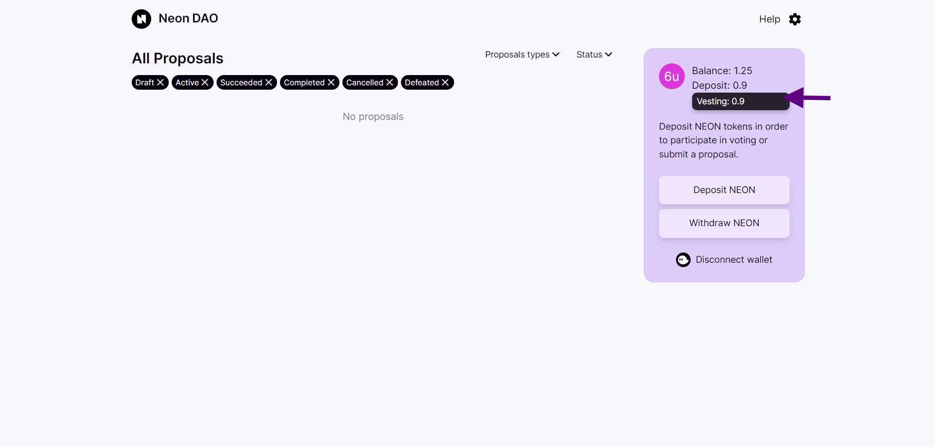The width and height of the screenshot is (935, 447).
Task: Click the Vesting: 0.9 tooltip
Action: point(740,101)
